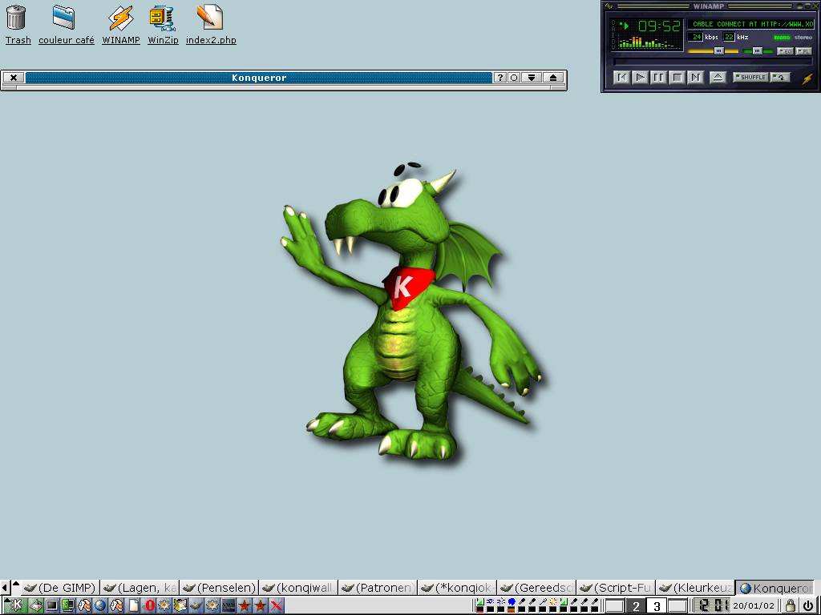
Task: Click the Konqueror window title bar
Action: [259, 78]
